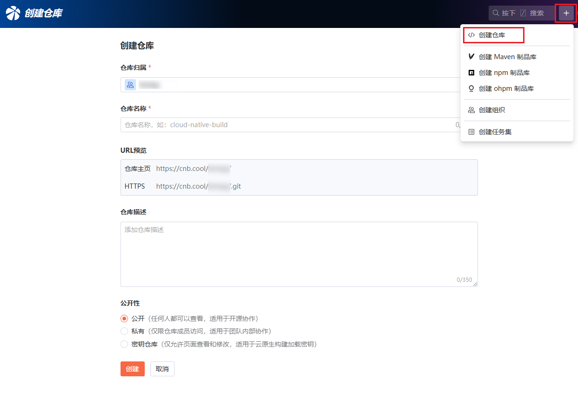This screenshot has width=578, height=401.
Task: Click the CNB logo icon in header
Action: pos(13,13)
